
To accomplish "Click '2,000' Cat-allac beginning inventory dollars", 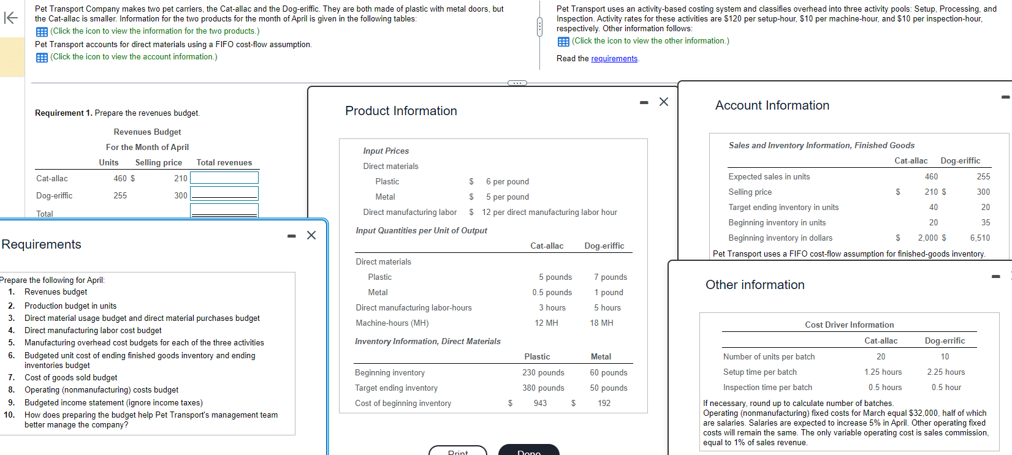I will tap(927, 238).
